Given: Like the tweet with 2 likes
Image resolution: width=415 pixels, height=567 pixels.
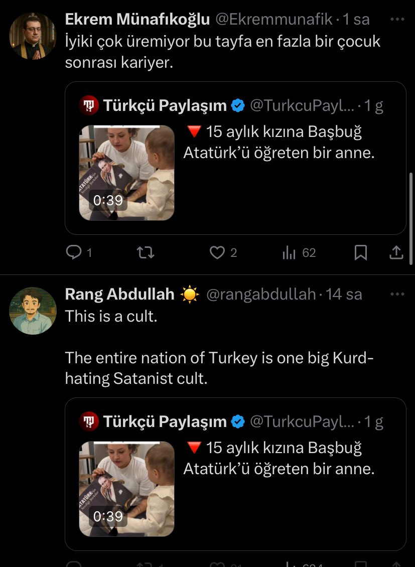Looking at the screenshot, I should [217, 253].
